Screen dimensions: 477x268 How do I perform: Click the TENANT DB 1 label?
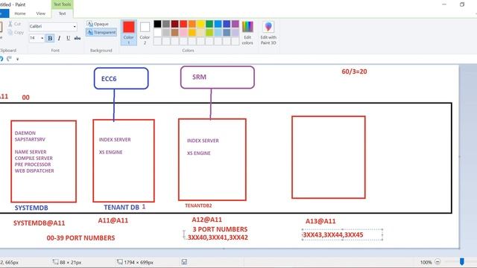[124, 207]
